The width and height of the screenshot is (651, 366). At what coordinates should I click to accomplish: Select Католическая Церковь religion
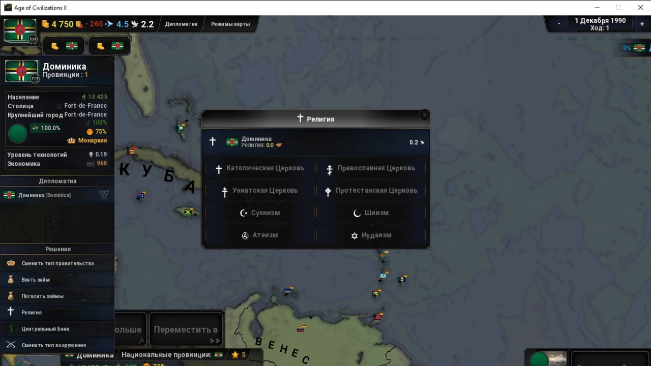tap(260, 168)
